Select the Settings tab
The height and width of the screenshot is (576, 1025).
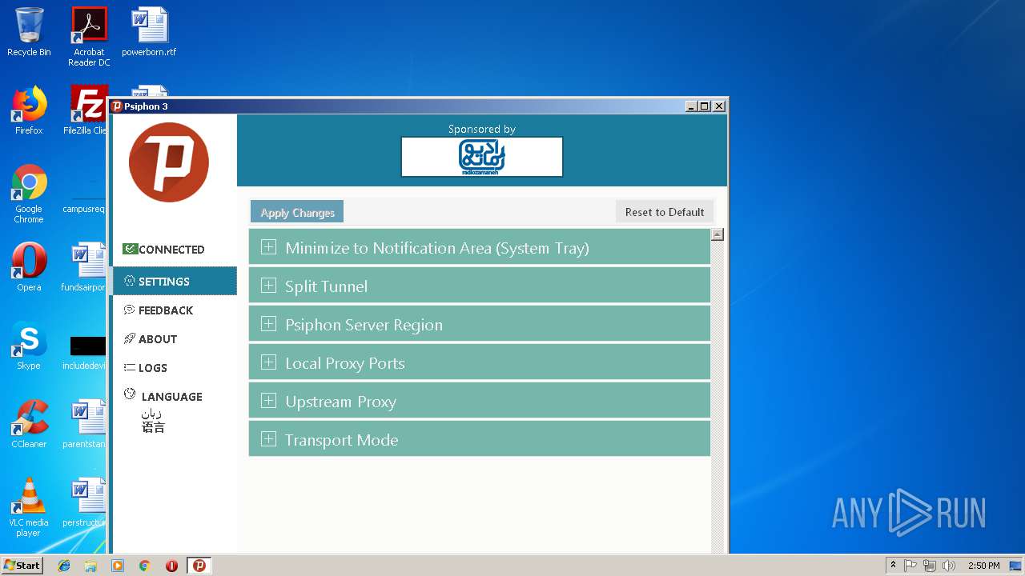pos(175,281)
